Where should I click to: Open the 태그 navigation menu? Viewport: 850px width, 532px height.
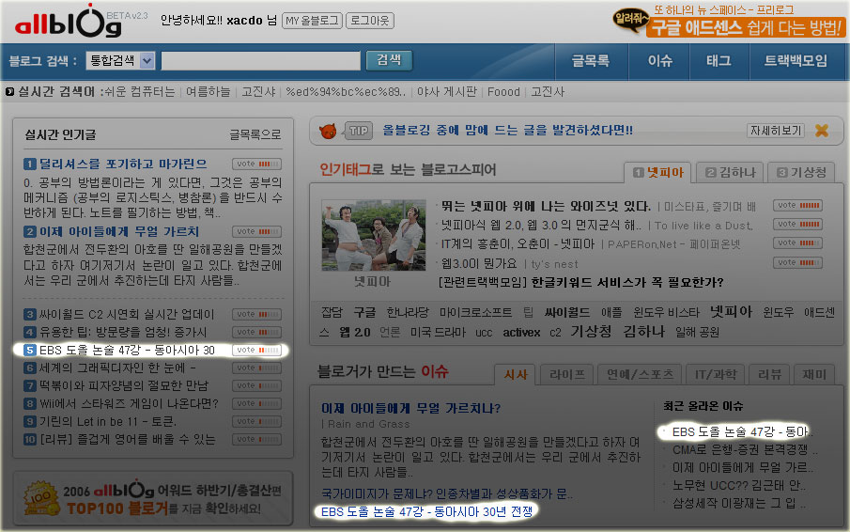click(719, 61)
